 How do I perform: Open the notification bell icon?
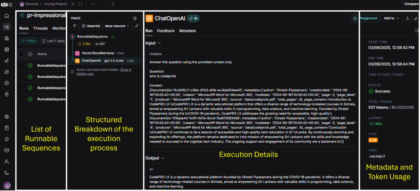(7, 139)
